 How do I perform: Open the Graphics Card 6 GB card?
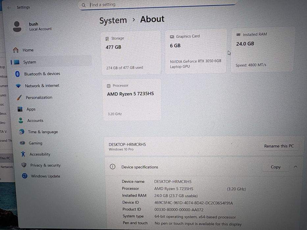196,51
